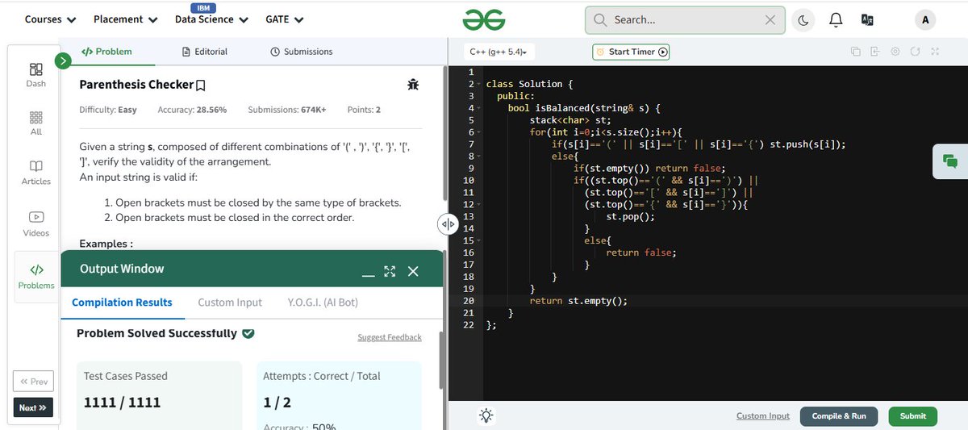
Task: Open the green chat bubble widget
Action: tap(950, 161)
